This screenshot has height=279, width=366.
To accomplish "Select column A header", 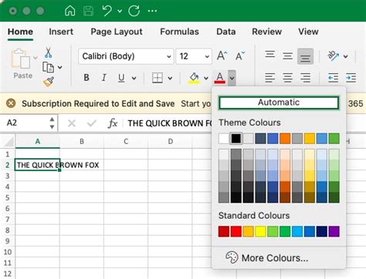I will click(38, 141).
